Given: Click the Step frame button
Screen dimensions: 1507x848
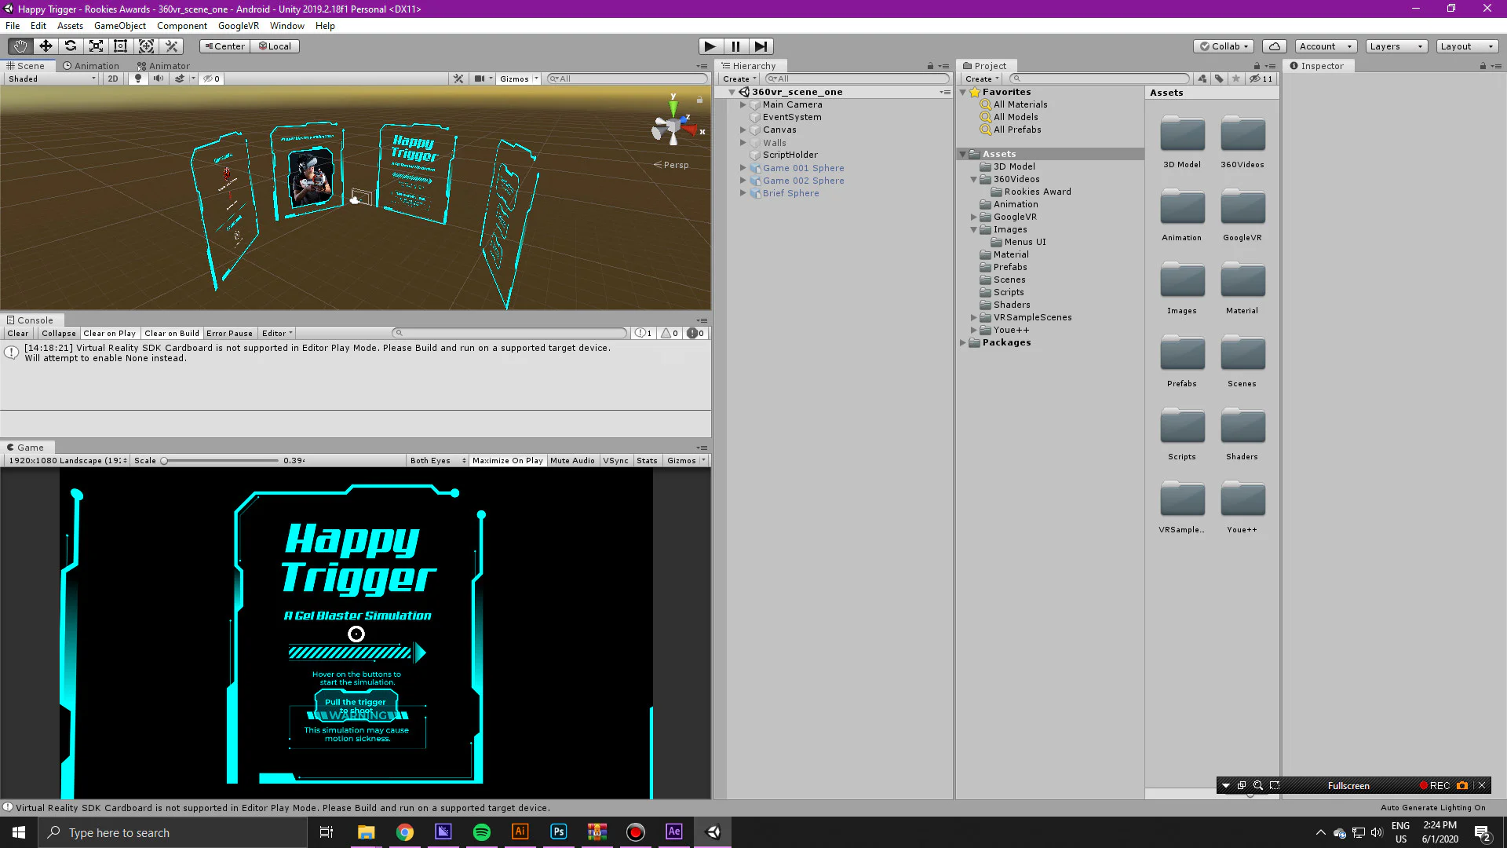Looking at the screenshot, I should coord(761,46).
